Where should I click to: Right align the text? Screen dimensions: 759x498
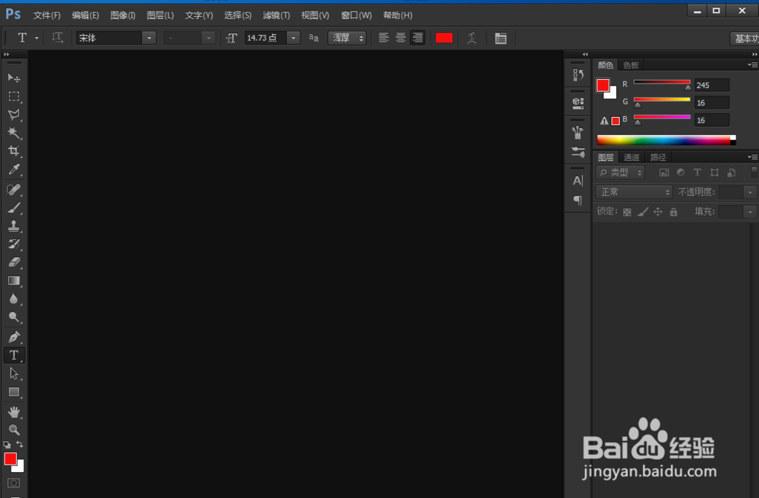point(417,38)
